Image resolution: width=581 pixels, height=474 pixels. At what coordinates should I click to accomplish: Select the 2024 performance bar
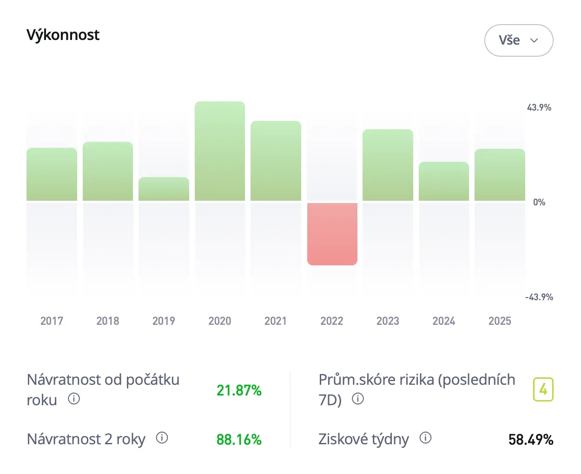[x=444, y=181]
